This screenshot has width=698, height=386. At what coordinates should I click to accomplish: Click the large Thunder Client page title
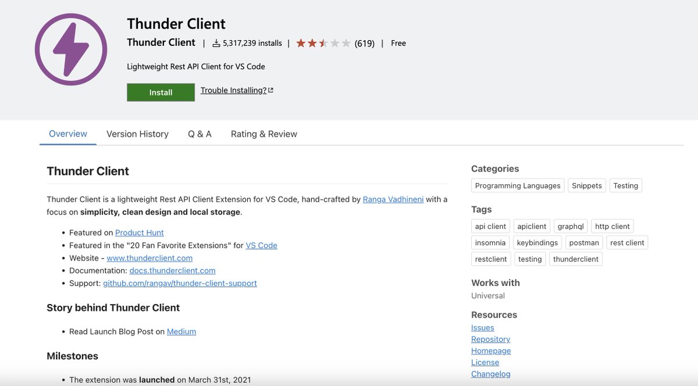[x=176, y=24]
